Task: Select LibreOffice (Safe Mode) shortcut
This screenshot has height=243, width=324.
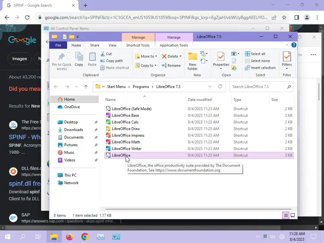Action: coord(131,109)
